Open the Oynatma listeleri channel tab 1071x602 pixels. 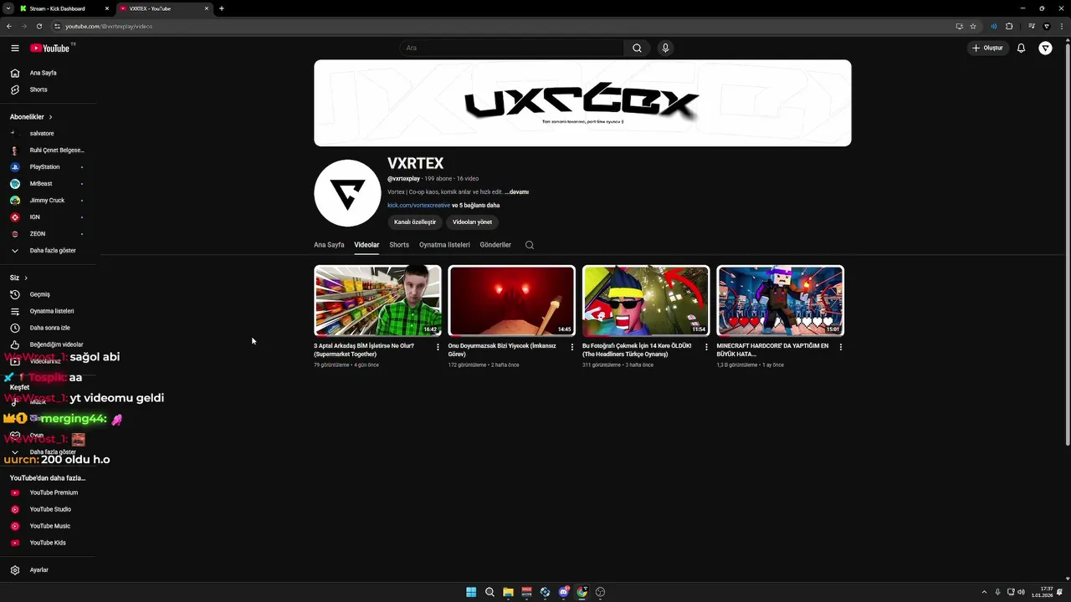tap(444, 245)
